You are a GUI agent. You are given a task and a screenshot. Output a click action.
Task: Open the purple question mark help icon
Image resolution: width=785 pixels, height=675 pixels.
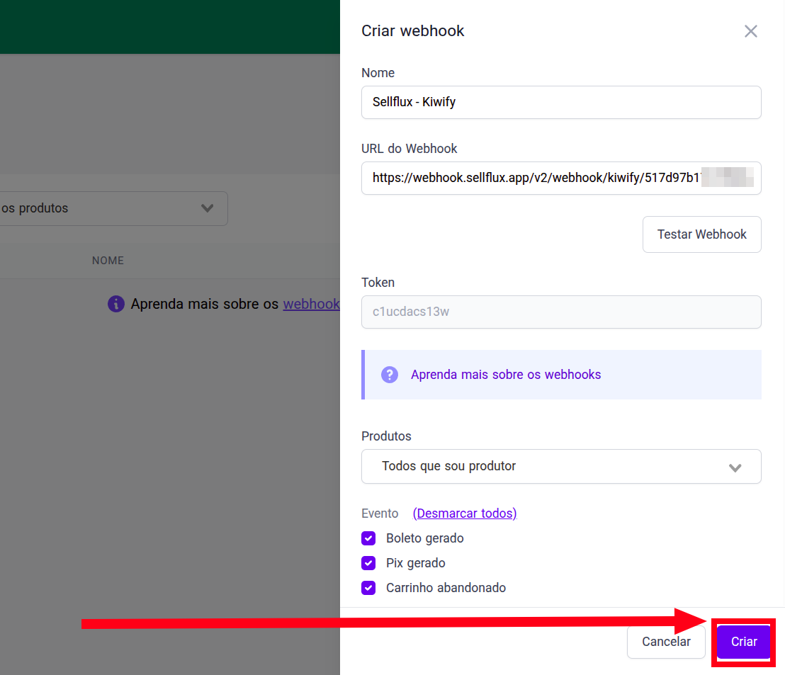point(390,375)
